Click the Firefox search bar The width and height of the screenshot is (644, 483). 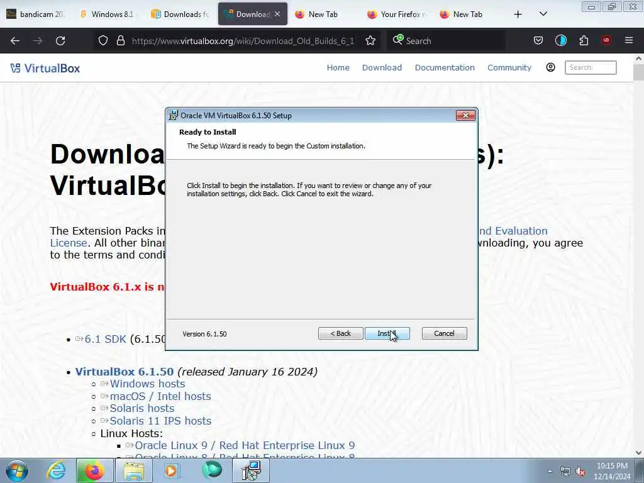446,41
